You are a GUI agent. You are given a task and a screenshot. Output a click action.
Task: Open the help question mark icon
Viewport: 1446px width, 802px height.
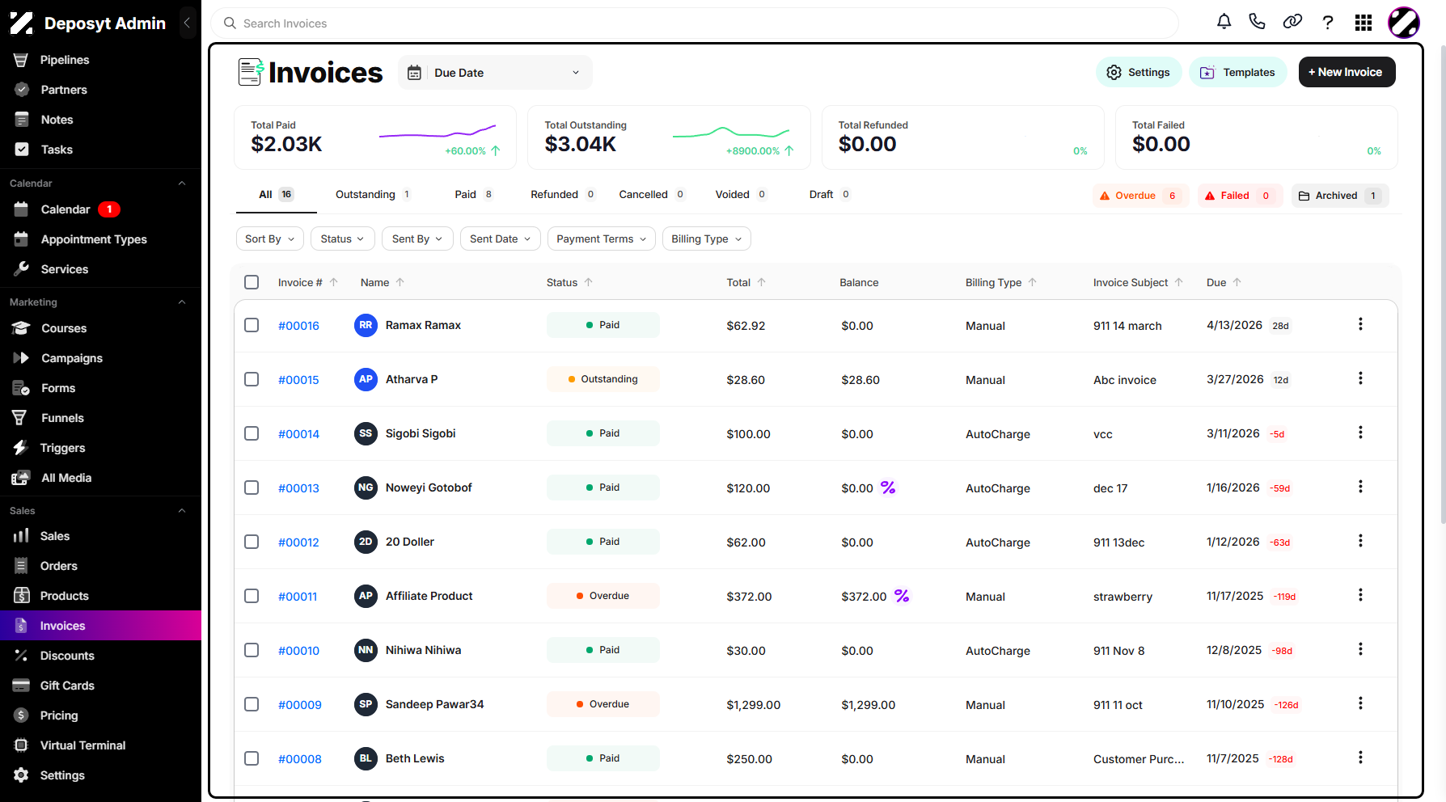1328,23
